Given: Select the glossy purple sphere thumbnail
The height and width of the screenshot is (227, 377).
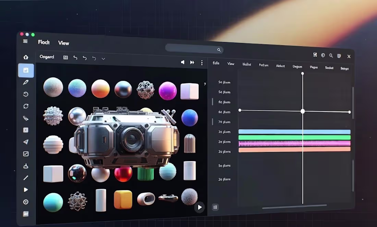Looking at the screenshot, I should [x=168, y=91].
